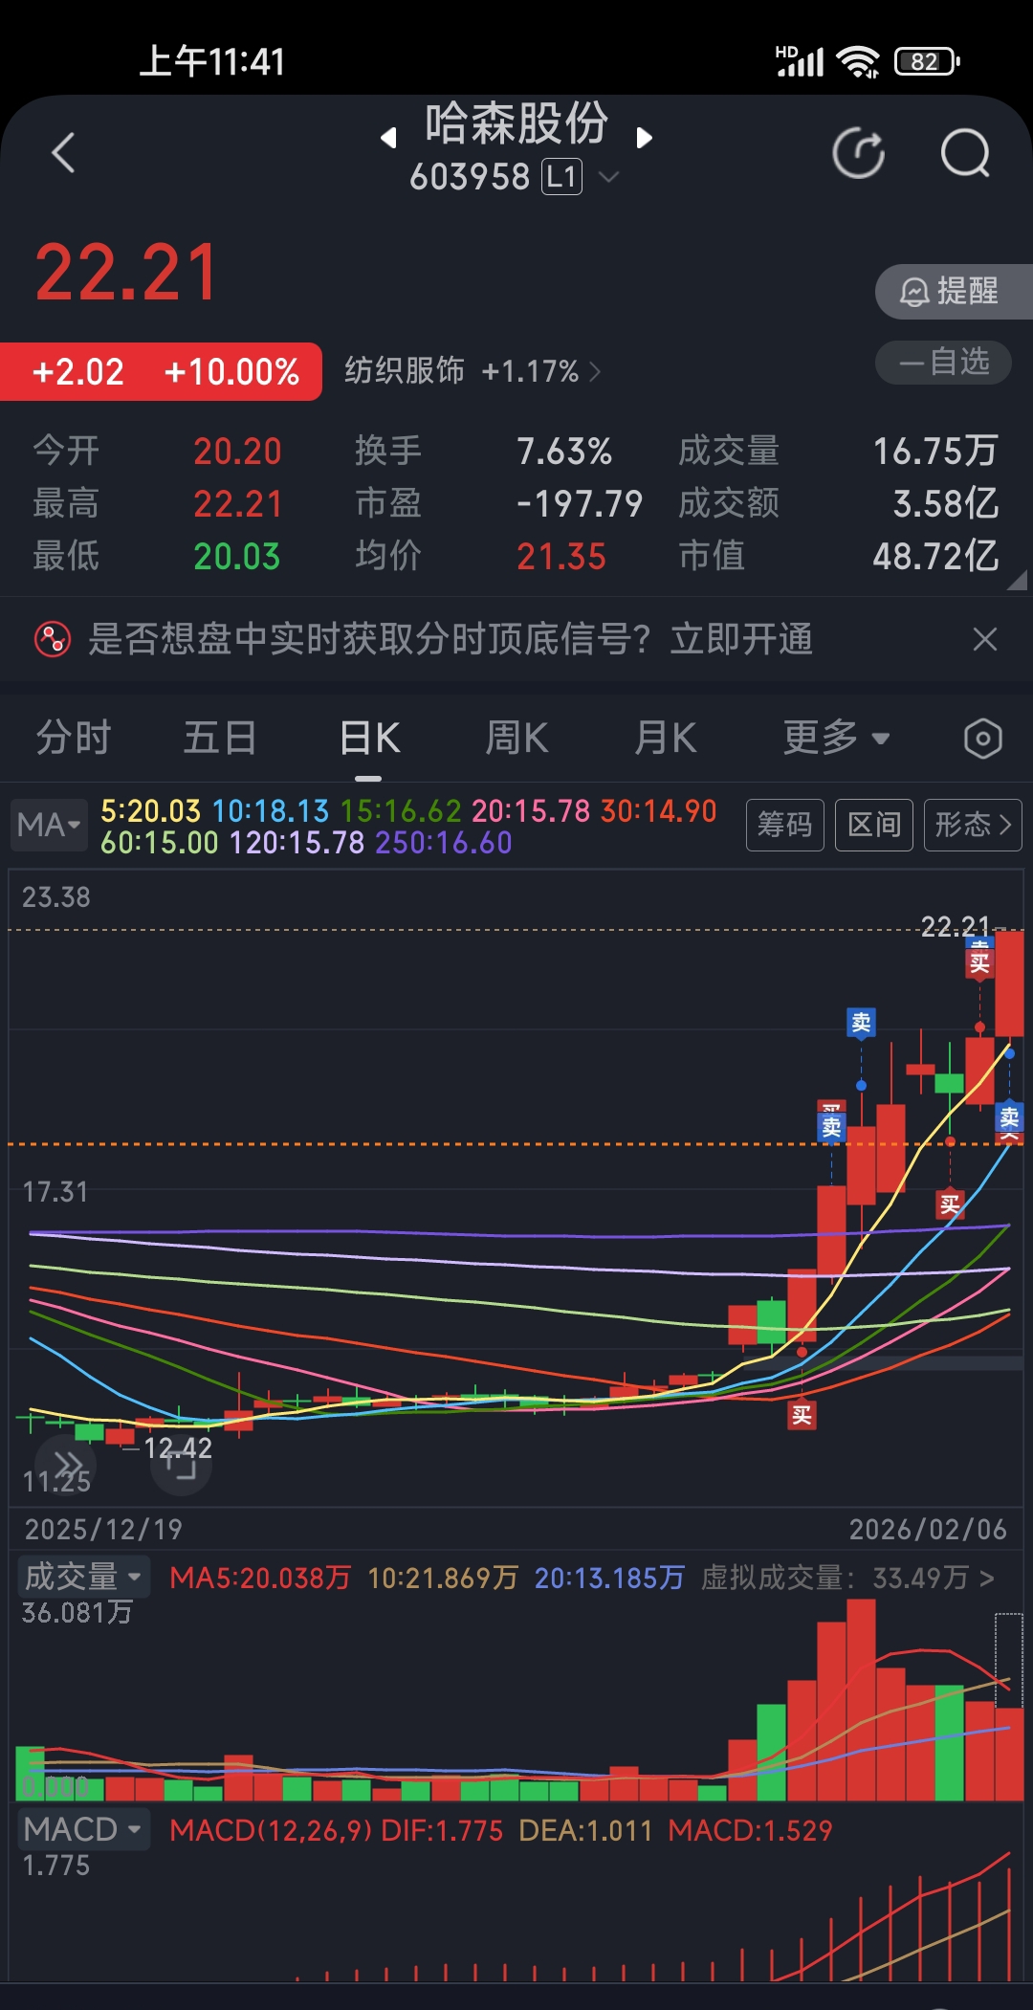Tap the 买 marker at chart bottom
The height and width of the screenshot is (2010, 1033).
point(802,1415)
